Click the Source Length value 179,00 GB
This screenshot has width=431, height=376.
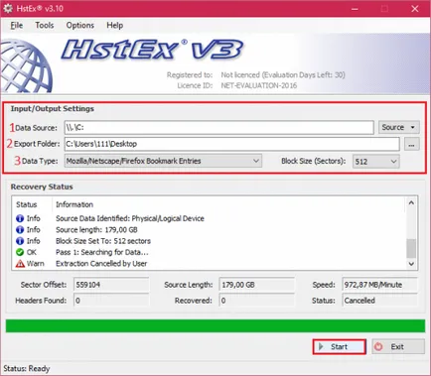[256, 285]
